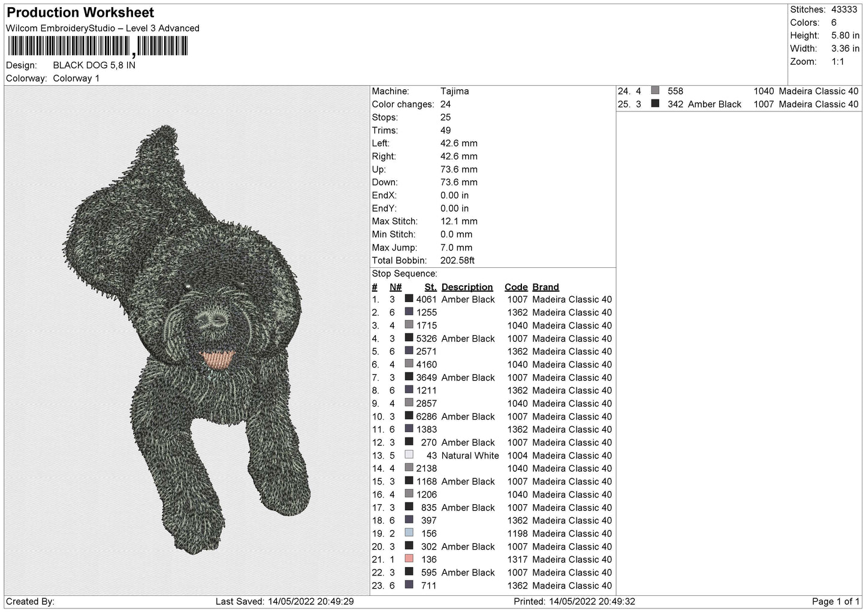
Task: Click the light blue swatch in stop row 19
Action: pyautogui.click(x=409, y=533)
